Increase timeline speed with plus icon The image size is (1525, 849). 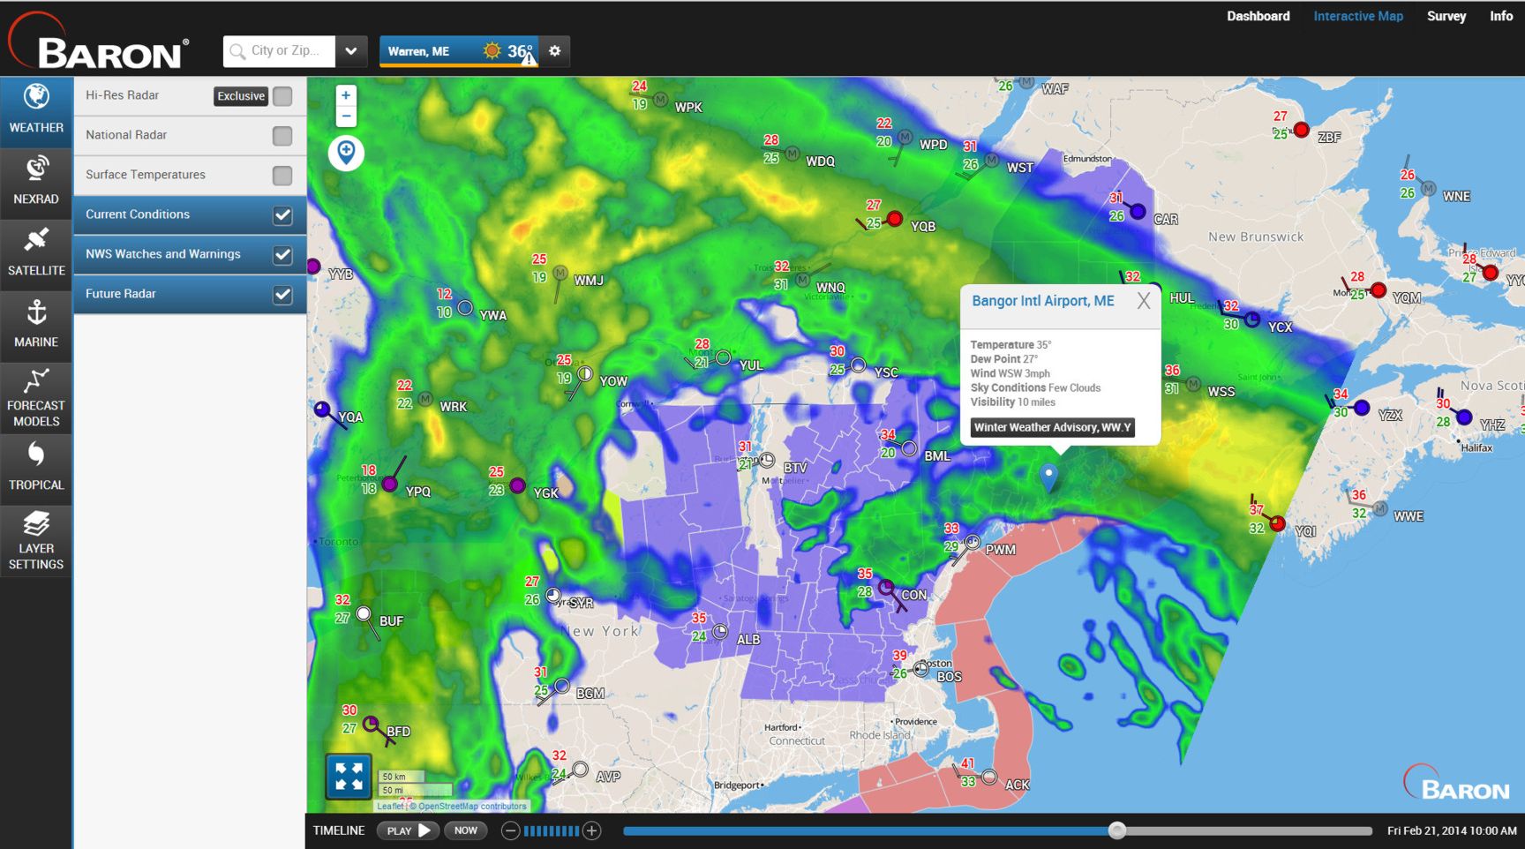click(x=592, y=830)
